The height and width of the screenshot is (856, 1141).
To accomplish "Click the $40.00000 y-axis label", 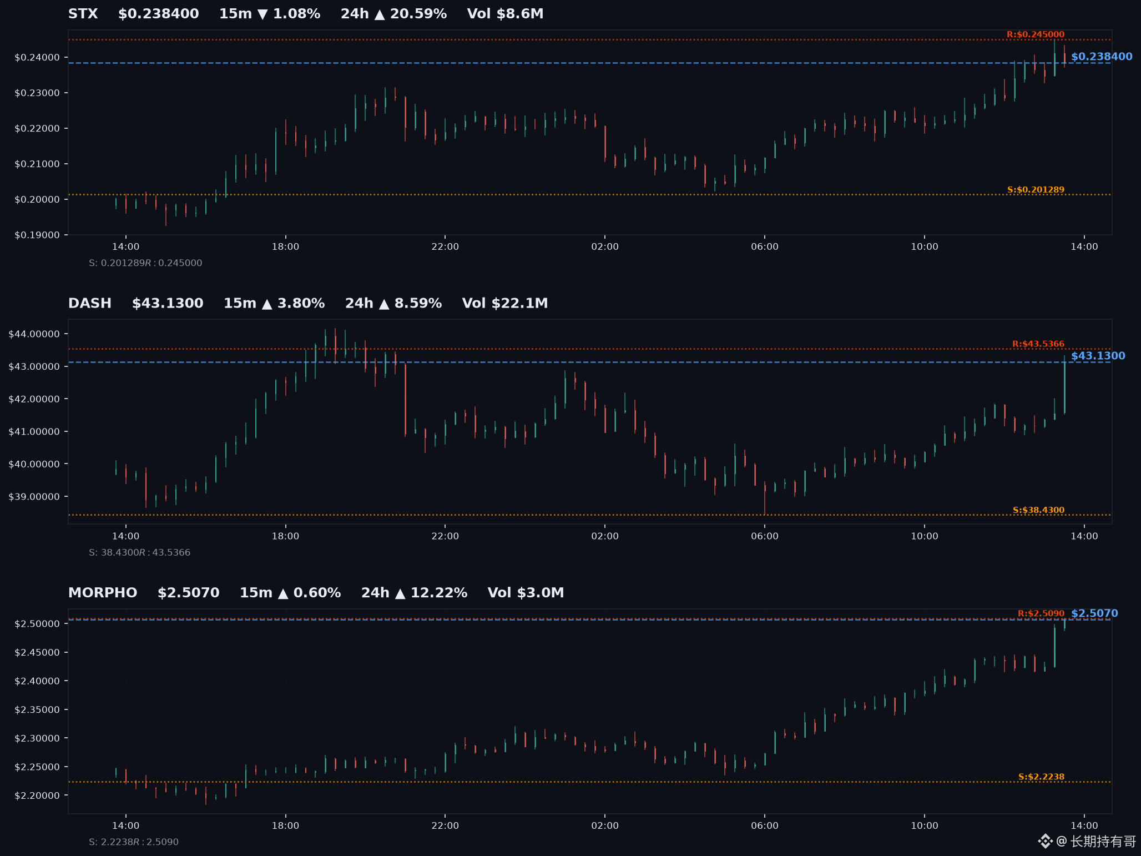I will pos(34,464).
